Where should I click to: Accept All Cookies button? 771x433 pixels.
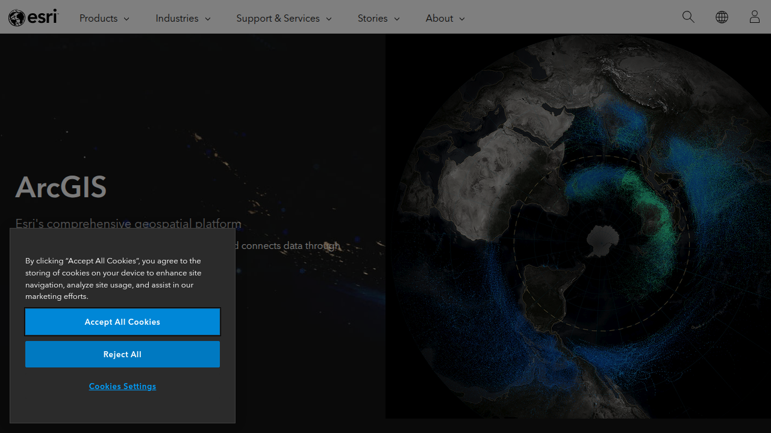(x=122, y=322)
